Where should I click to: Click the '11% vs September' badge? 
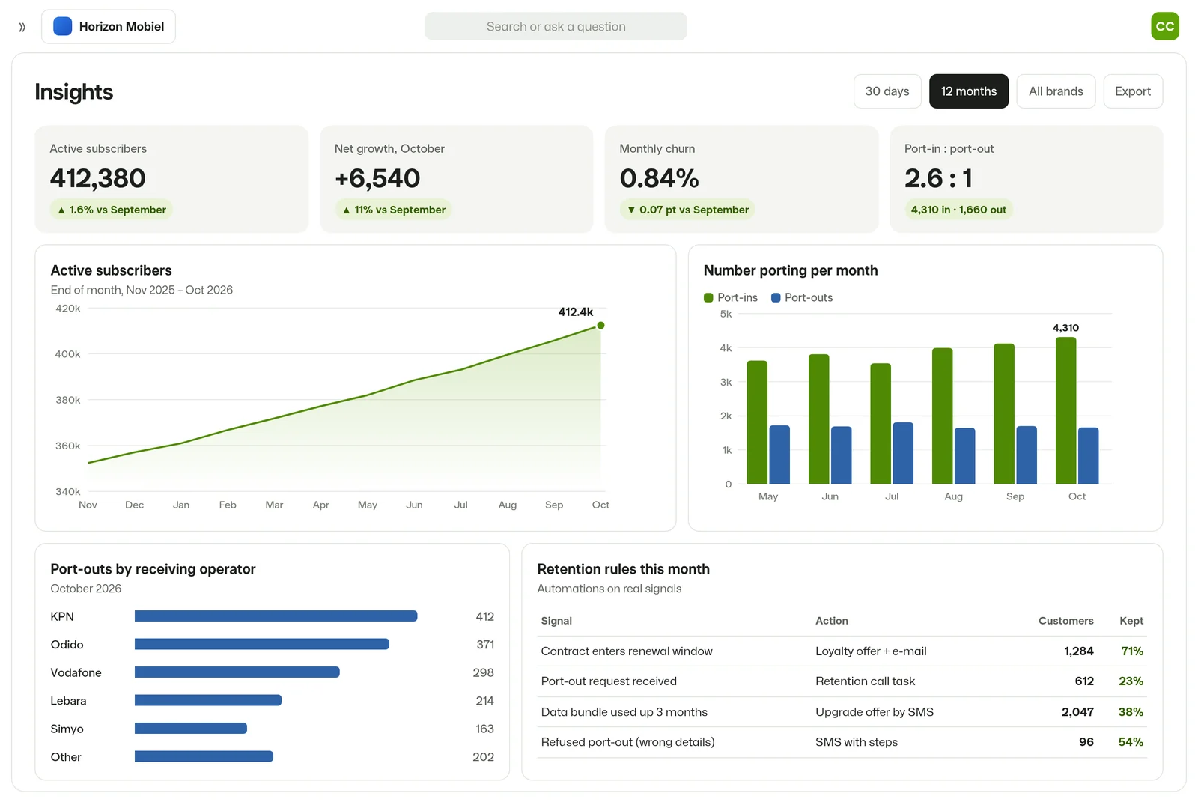(393, 210)
